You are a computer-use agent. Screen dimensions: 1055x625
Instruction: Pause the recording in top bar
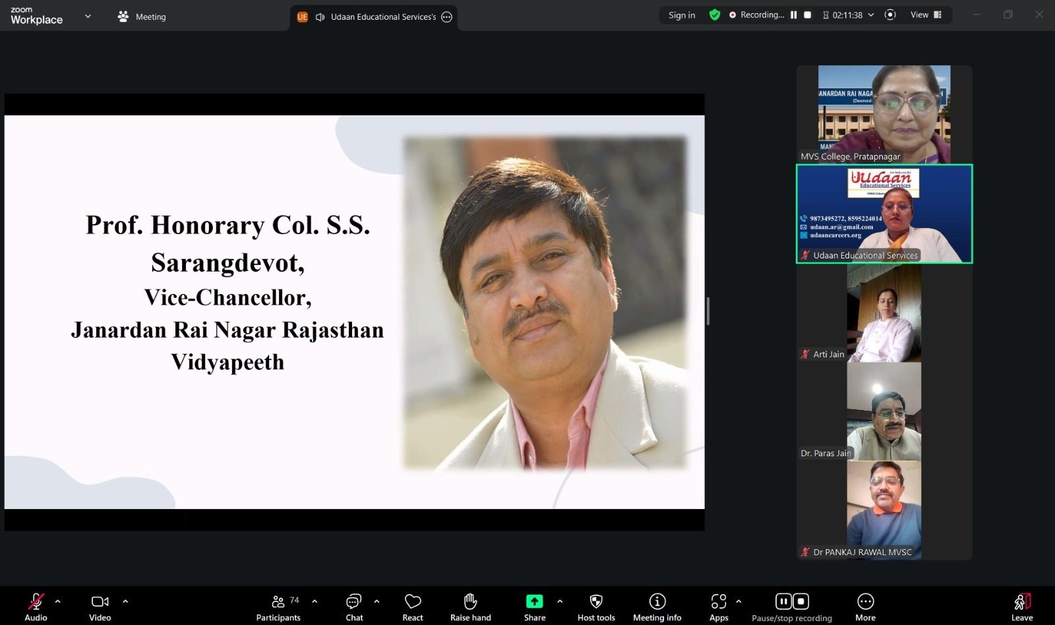point(794,15)
